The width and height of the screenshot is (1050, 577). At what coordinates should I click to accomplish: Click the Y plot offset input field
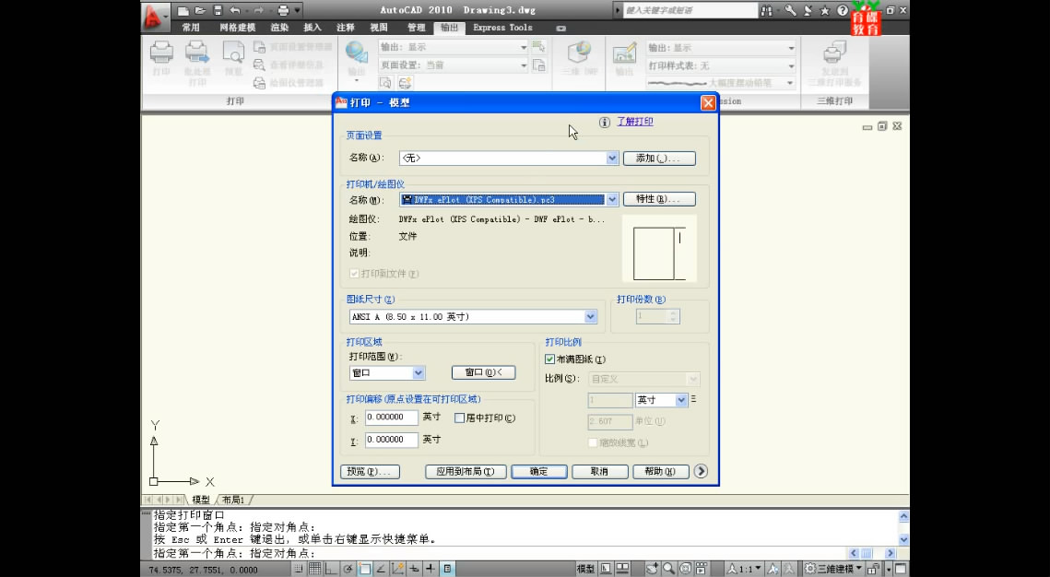[x=392, y=440]
